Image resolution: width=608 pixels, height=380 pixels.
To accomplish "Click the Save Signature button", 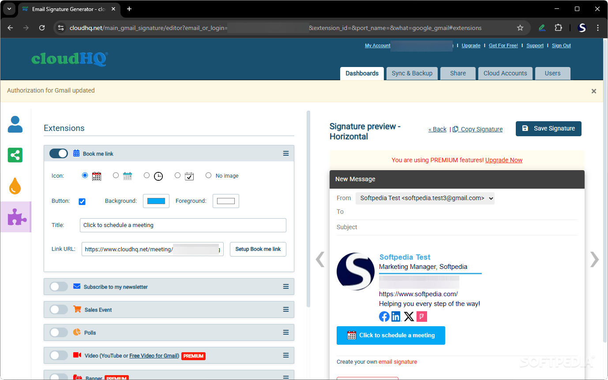I will coord(548,128).
